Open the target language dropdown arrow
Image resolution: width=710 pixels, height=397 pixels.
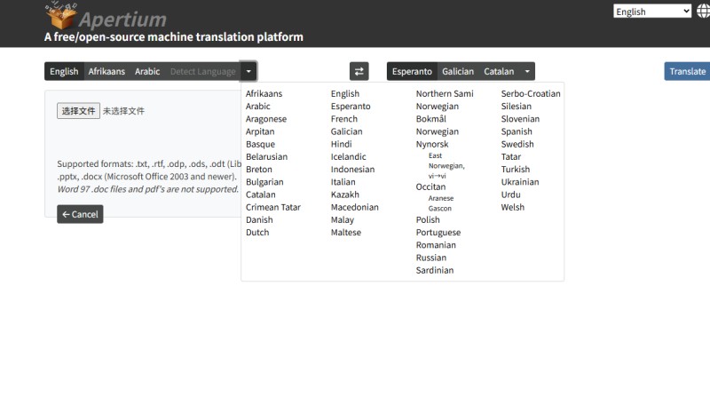pos(527,71)
